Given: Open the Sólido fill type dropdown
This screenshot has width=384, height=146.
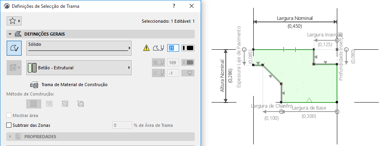Looking at the screenshot, I should coord(79,48).
